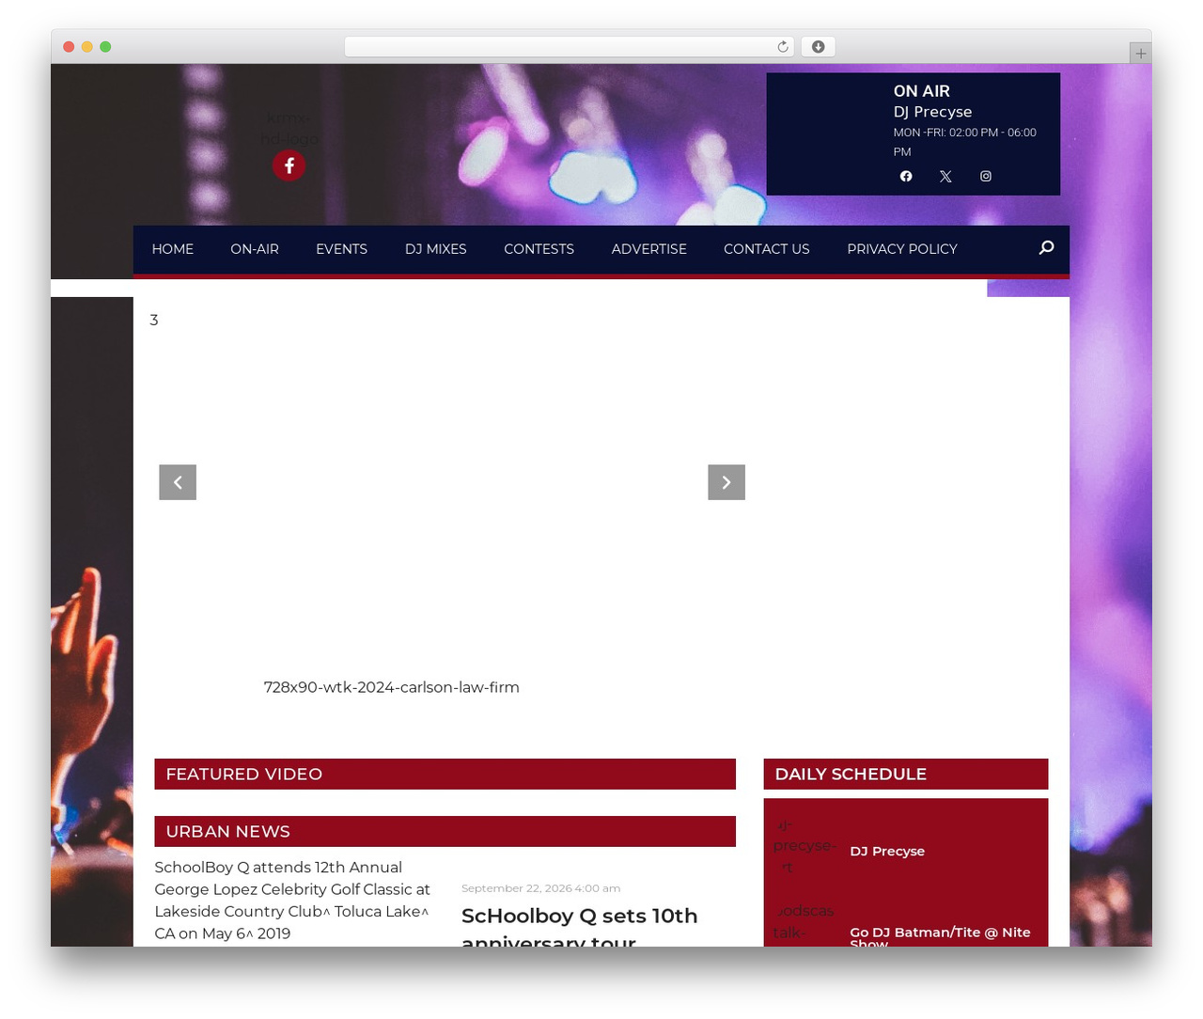Screen dimensions: 1203x1019
Task: Open the DJ MIXES menu item
Action: pyautogui.click(x=436, y=249)
